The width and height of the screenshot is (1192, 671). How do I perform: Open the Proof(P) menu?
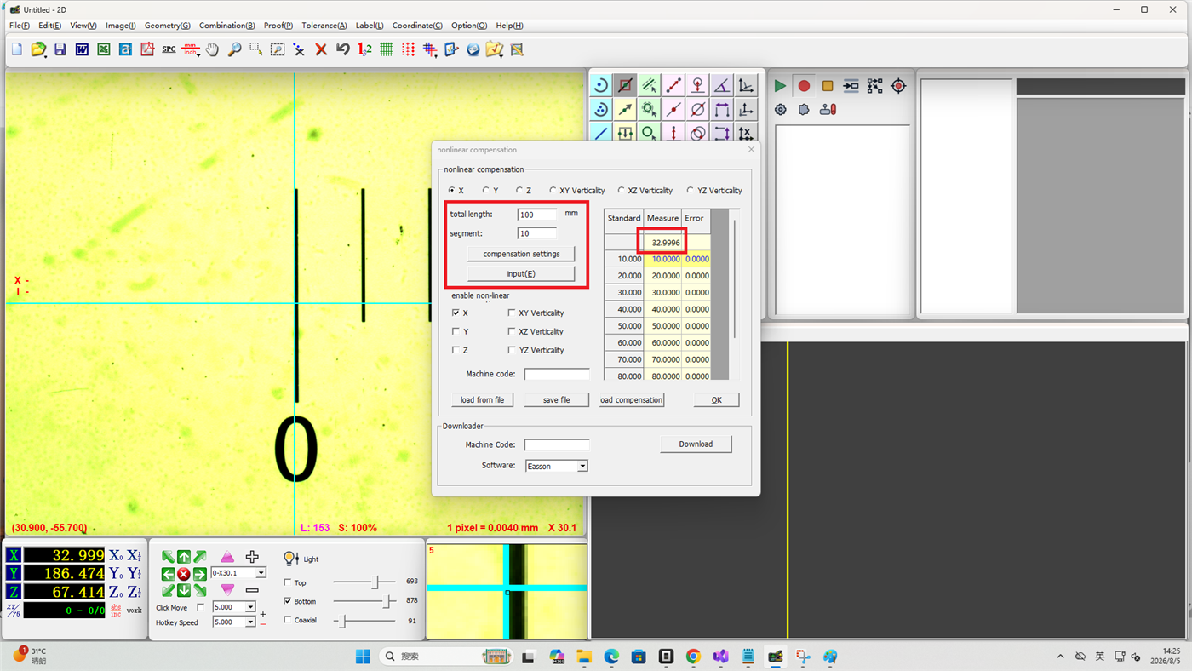278,26
